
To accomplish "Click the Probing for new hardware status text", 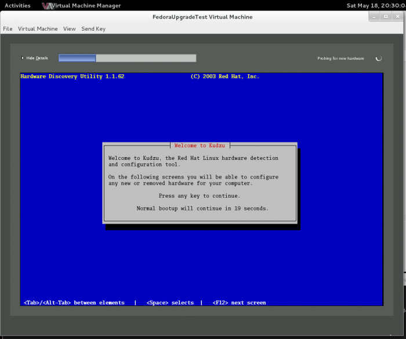I will pyautogui.click(x=340, y=59).
